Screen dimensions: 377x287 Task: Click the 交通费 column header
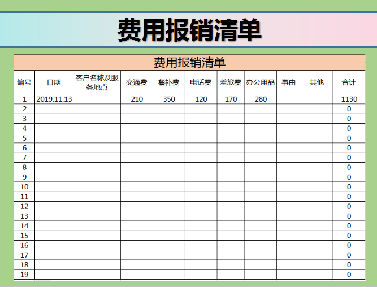[137, 82]
